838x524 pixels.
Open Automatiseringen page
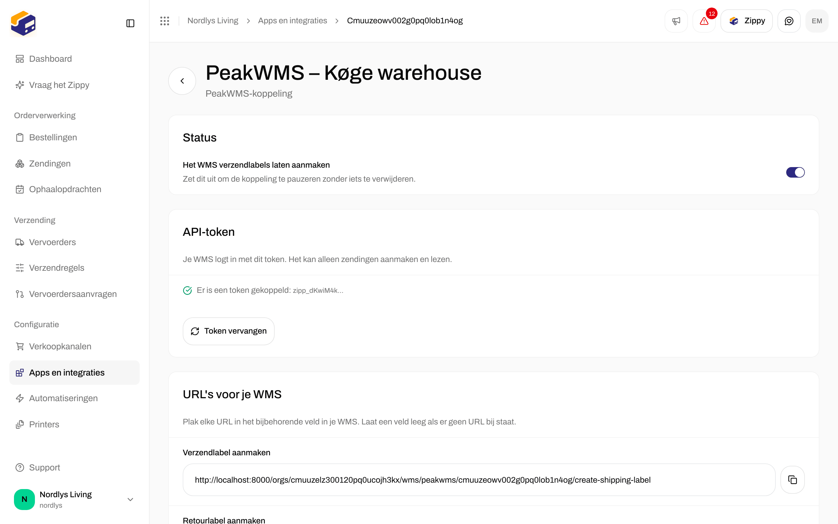coord(74,398)
